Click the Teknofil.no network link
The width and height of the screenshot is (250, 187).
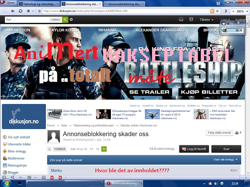point(235,105)
